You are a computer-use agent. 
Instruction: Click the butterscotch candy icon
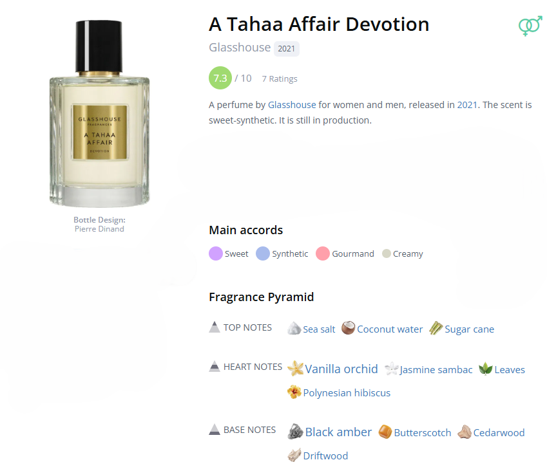coord(385,432)
